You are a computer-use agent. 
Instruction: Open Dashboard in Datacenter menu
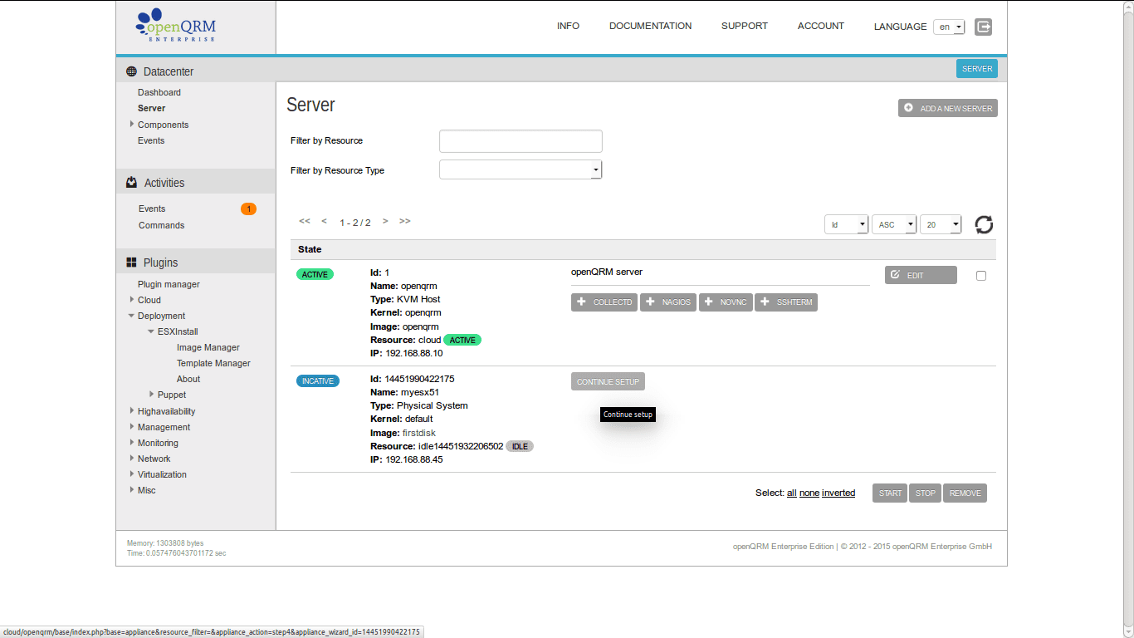(159, 92)
